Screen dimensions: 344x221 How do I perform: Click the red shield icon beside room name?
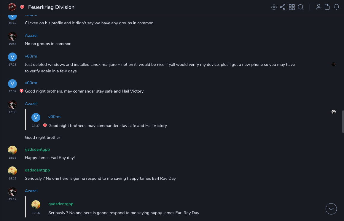tap(22, 7)
